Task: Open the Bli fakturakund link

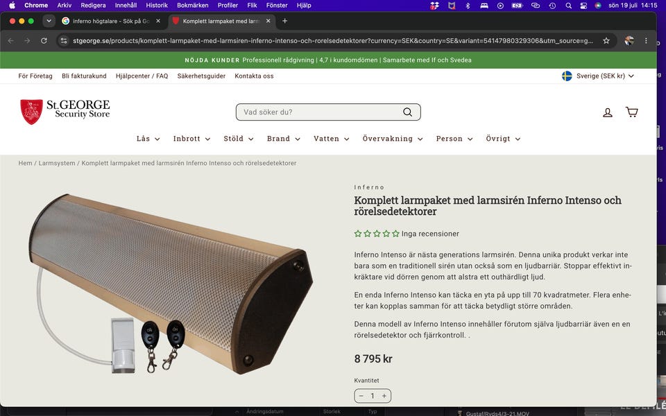Action: (x=84, y=76)
